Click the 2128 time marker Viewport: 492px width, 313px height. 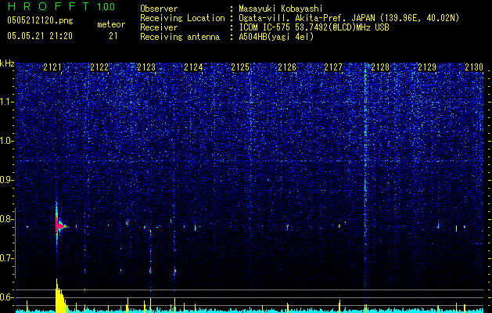pos(380,67)
